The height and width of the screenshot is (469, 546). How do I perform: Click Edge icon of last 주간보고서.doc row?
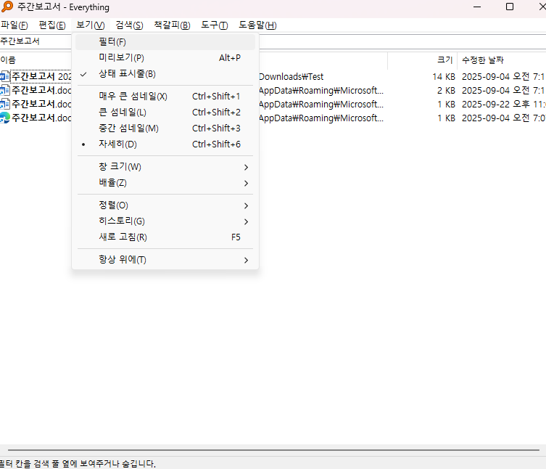pyautogui.click(x=5, y=118)
